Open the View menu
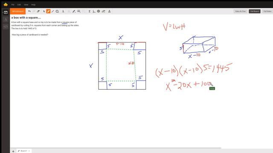 pos(26,5)
